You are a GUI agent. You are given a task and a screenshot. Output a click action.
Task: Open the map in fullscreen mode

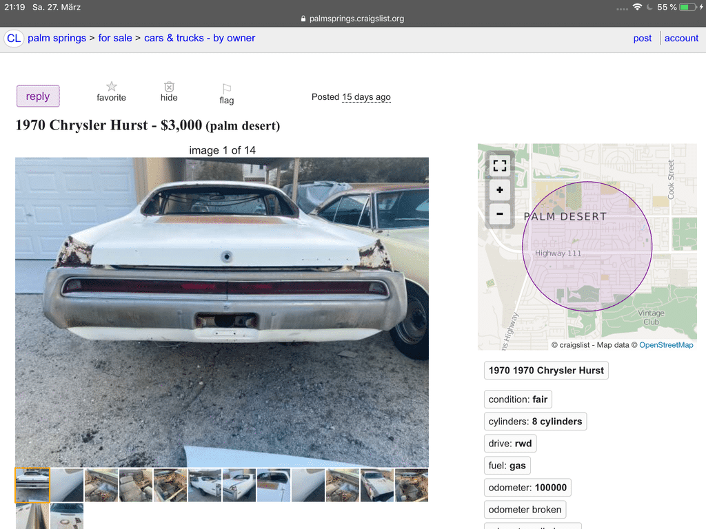(499, 165)
